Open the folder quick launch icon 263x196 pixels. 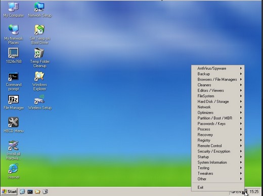(x=37, y=191)
